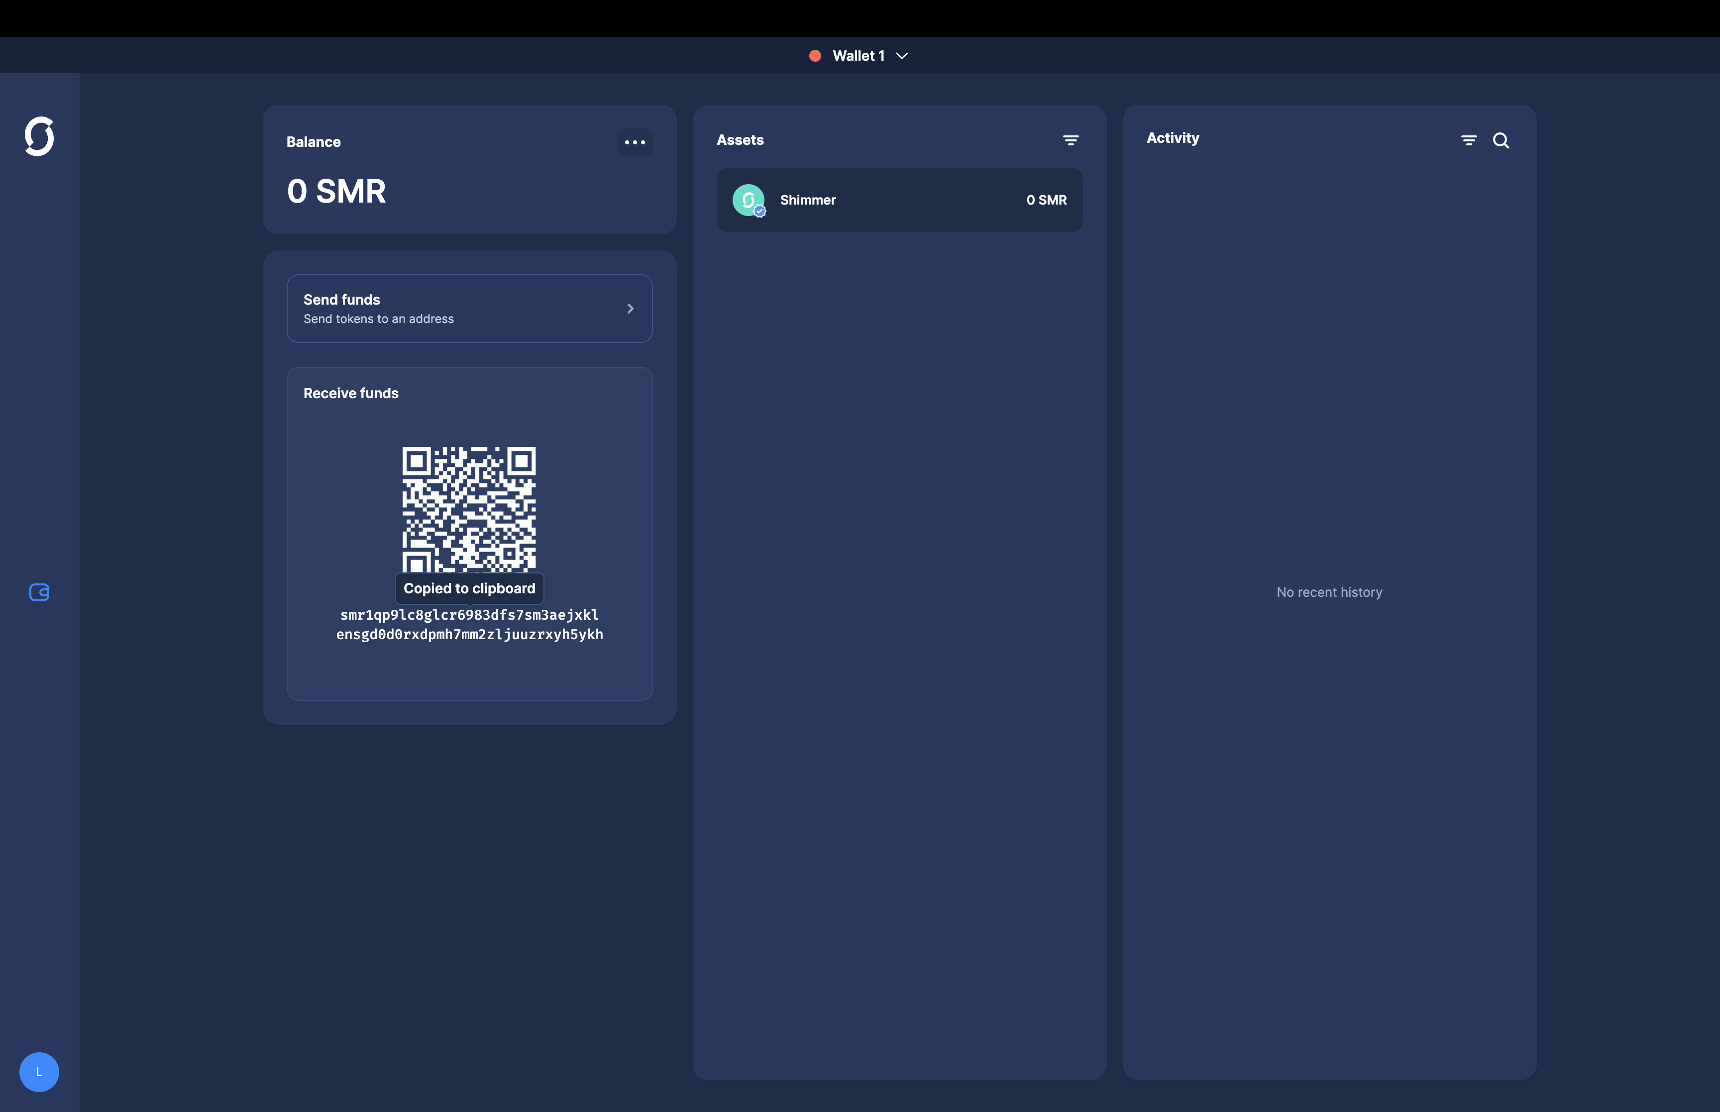The width and height of the screenshot is (1720, 1112).
Task: Open Send funds to an address
Action: click(x=469, y=308)
